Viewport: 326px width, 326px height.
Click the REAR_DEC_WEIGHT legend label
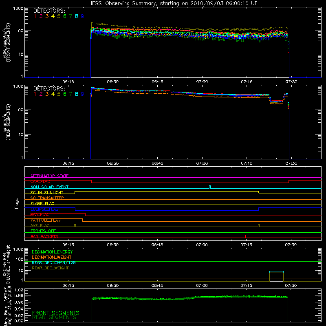point(50,268)
